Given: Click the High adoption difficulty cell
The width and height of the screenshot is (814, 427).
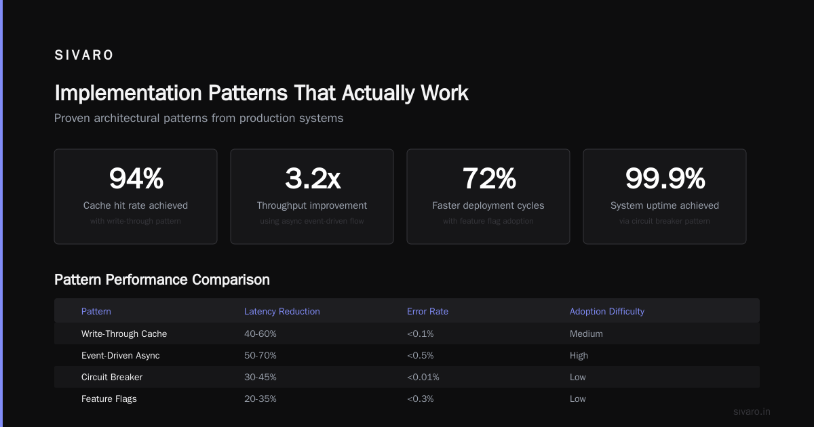Looking at the screenshot, I should [x=579, y=355].
